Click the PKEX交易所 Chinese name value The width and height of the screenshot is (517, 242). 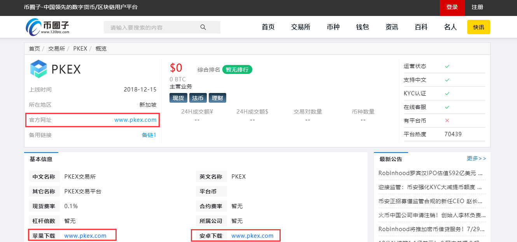pyautogui.click(x=80, y=177)
